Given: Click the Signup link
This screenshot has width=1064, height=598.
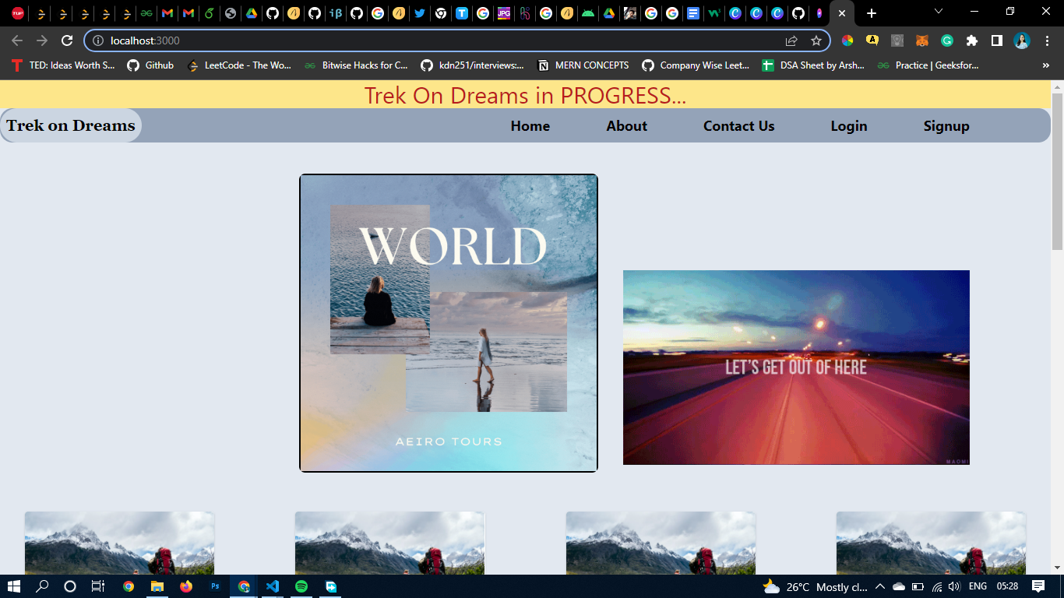Looking at the screenshot, I should 946,126.
